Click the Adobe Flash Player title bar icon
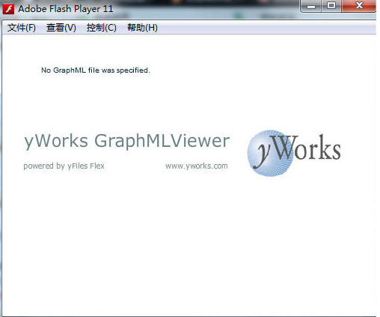This screenshot has height=317, width=380. pos(8,9)
